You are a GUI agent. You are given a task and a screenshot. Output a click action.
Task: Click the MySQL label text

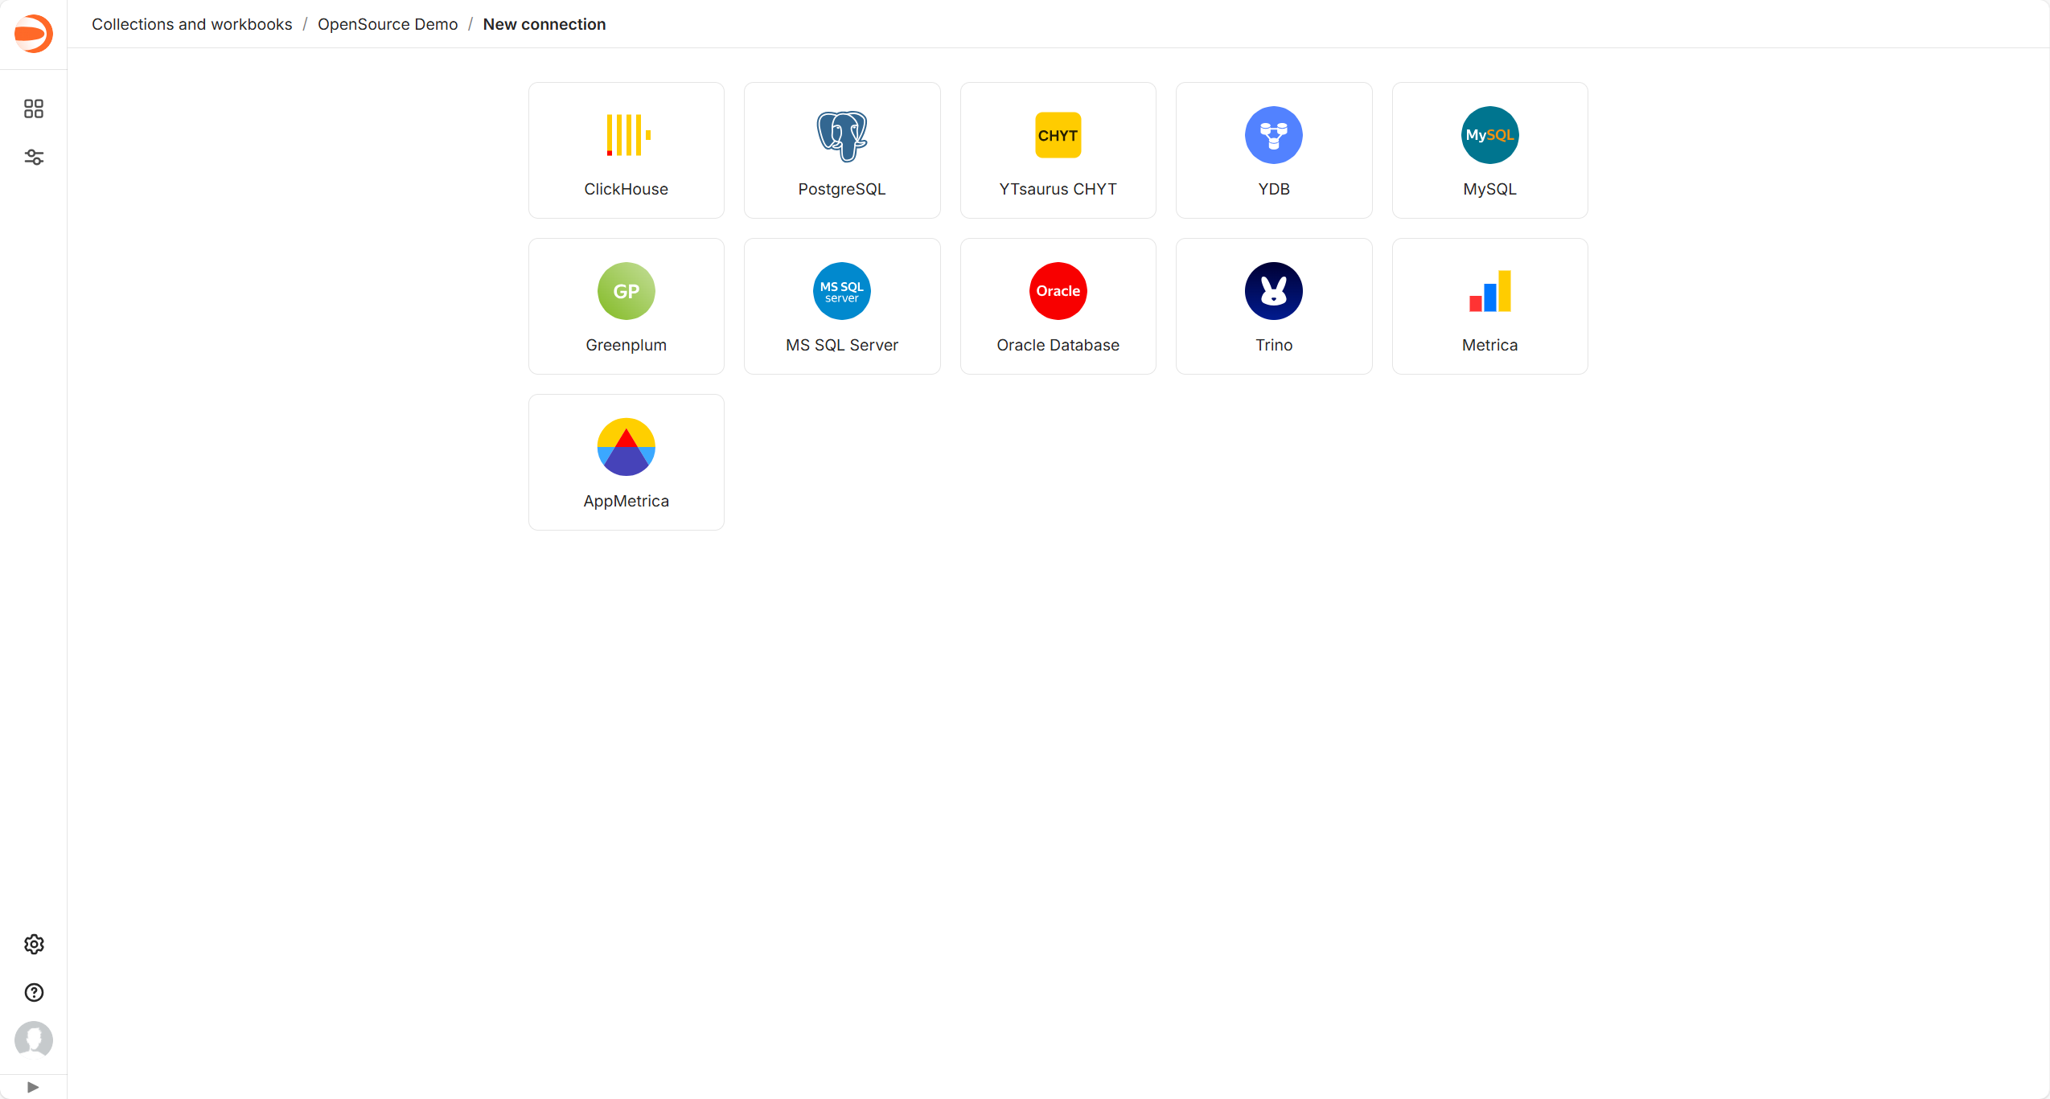[1489, 189]
